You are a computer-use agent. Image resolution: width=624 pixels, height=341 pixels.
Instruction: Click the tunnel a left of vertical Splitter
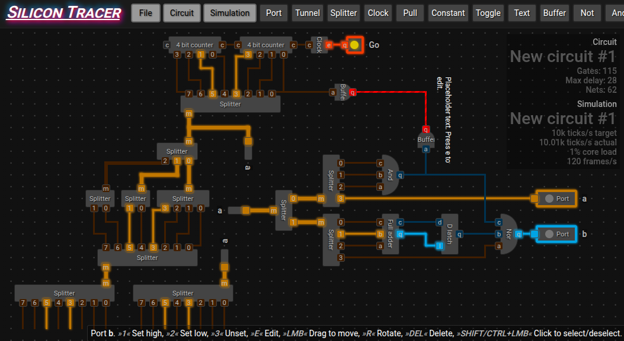239,210
